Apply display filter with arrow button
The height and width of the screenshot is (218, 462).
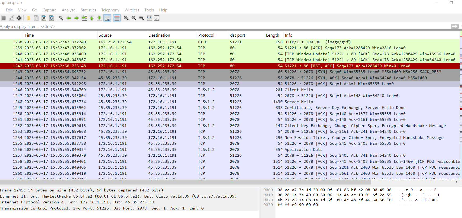click(455, 26)
